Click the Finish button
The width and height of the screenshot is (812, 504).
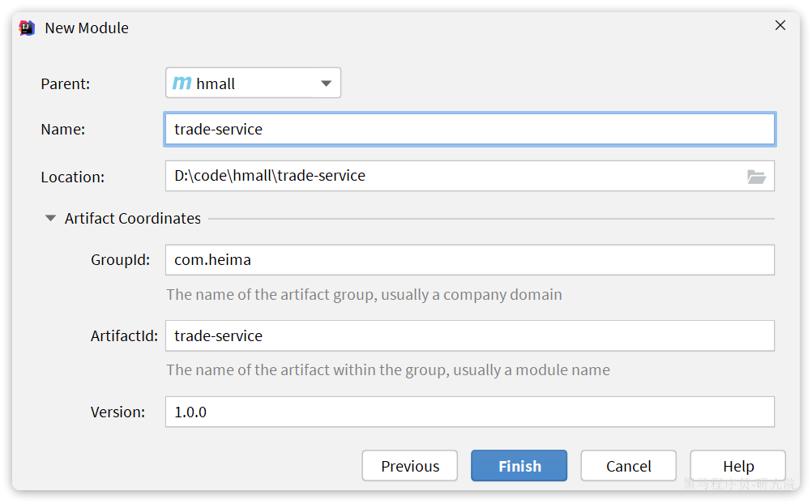[519, 466]
